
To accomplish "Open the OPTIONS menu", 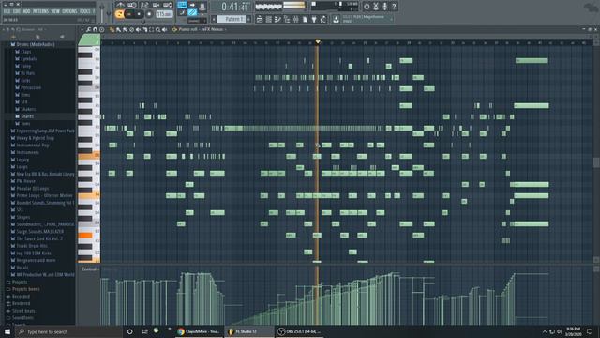I will point(69,11).
